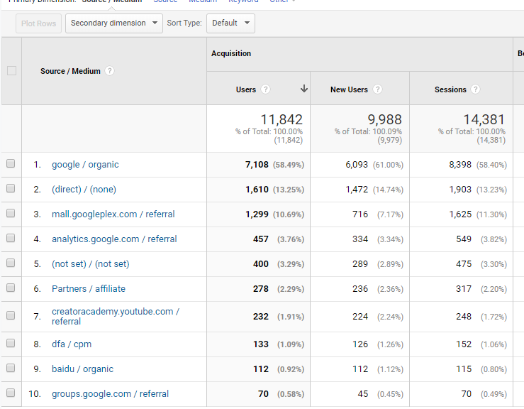The width and height of the screenshot is (524, 409).
Task: Click users value 7,108 for google organic
Action: tap(257, 165)
